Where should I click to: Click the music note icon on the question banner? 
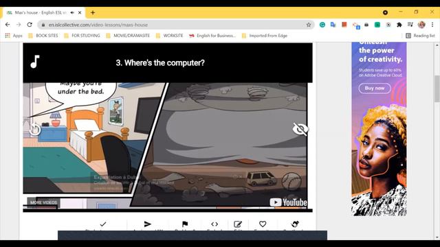point(35,62)
